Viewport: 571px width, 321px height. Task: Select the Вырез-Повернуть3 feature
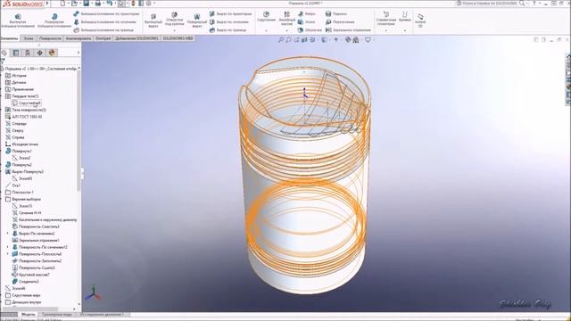point(24,172)
